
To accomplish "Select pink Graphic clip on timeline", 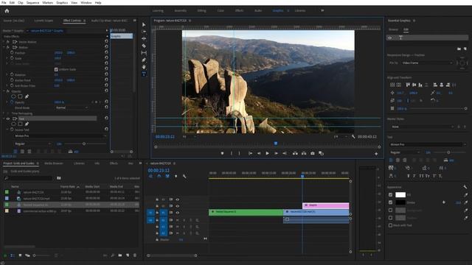I will coord(326,205).
